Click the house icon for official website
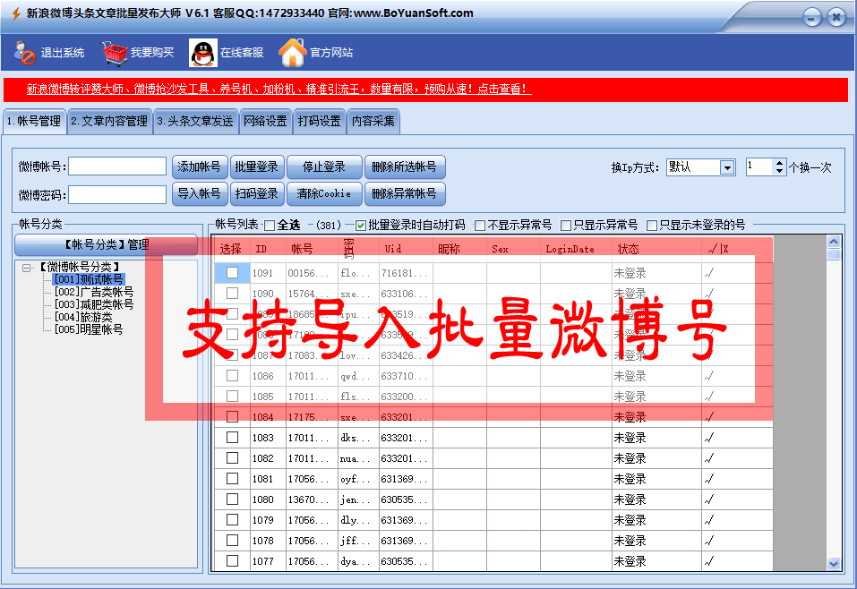Screen dimensions: 857x589 pos(293,53)
